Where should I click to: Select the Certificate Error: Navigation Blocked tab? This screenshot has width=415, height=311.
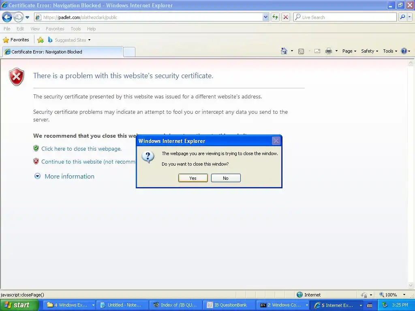63,52
